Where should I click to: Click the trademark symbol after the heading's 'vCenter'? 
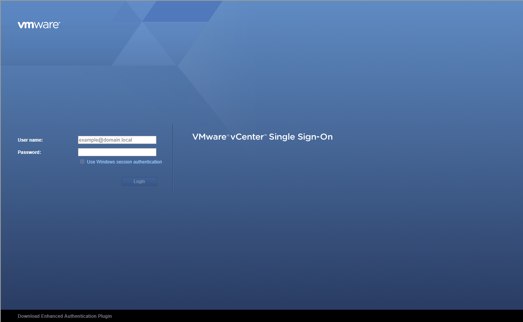(x=265, y=135)
